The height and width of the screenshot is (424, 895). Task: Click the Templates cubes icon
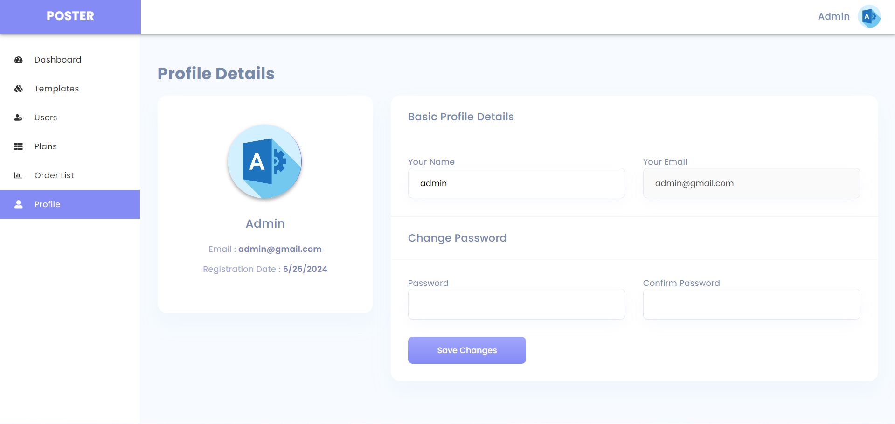click(19, 89)
